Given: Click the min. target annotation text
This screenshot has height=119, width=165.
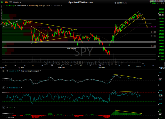Looking at the screenshot, I should 71,48.
